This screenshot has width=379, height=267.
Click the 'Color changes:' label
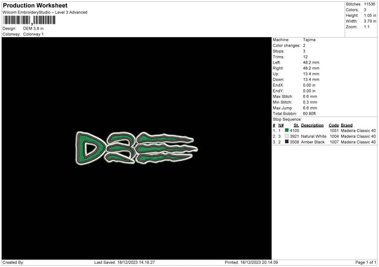pyautogui.click(x=286, y=45)
